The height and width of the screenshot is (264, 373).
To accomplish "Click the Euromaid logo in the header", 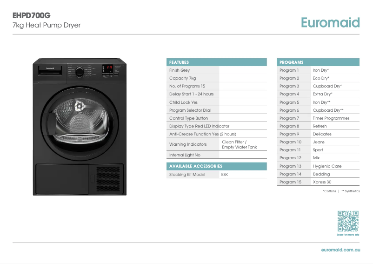I will (330, 22).
